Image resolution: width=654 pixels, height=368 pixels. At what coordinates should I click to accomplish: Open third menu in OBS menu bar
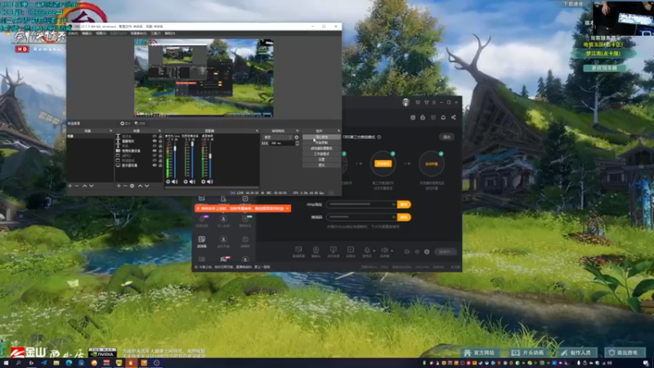[x=101, y=34]
